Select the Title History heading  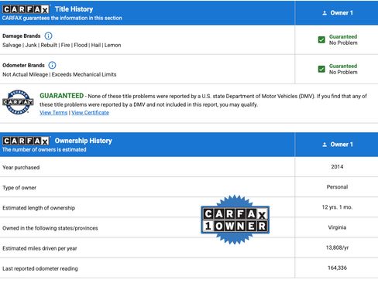pos(74,9)
